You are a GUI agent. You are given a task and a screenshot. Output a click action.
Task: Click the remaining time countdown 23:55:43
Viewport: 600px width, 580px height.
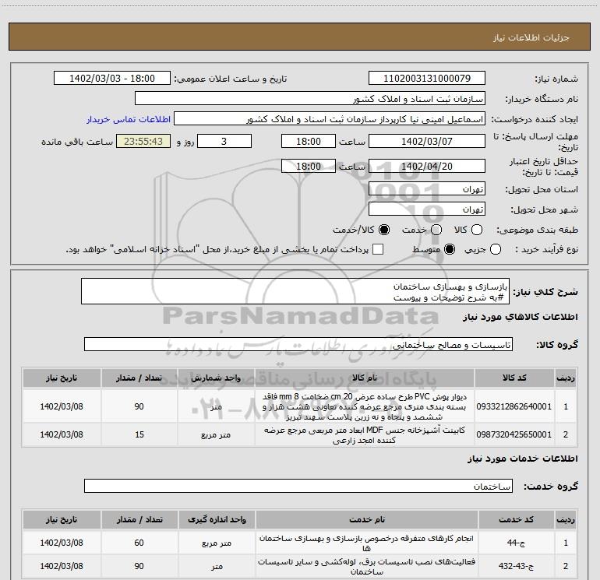(143, 141)
